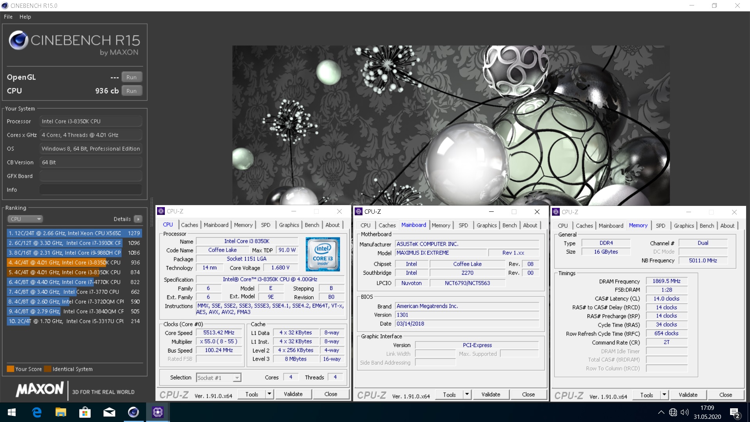Click the taskbar clock and date
Screen dimensions: 750x422
point(707,412)
